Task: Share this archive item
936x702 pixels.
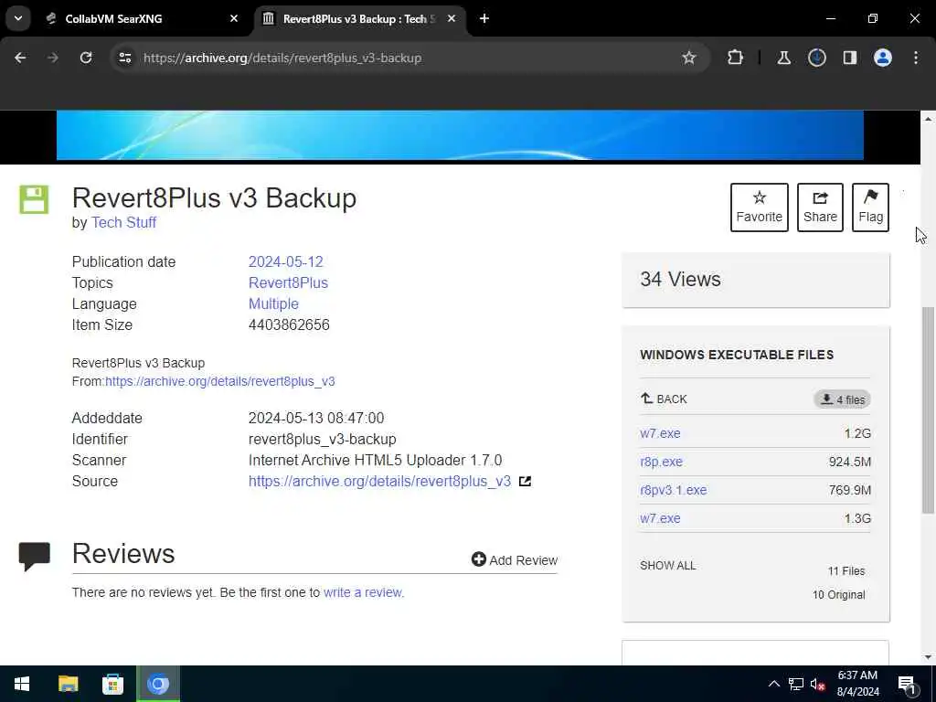Action: point(820,207)
